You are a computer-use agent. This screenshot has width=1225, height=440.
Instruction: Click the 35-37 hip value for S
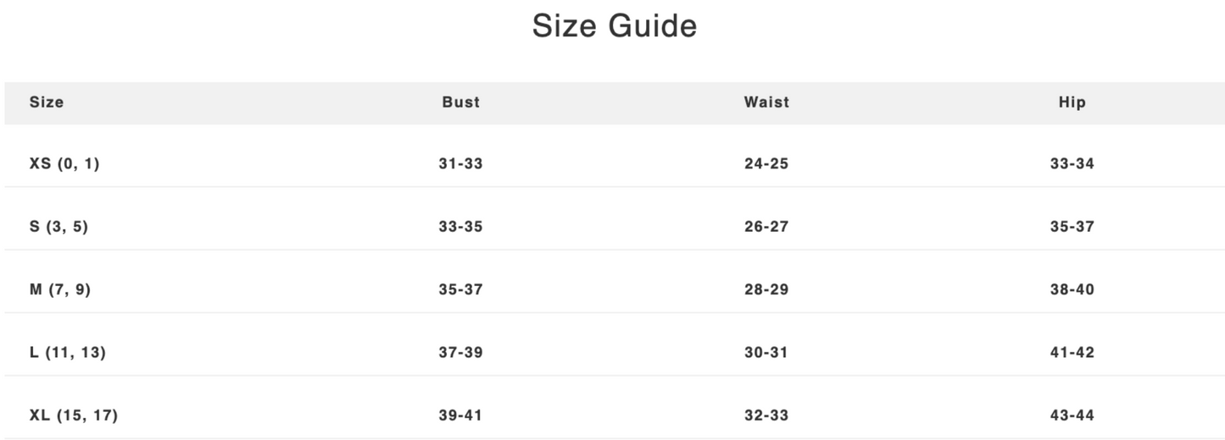coord(1072,227)
